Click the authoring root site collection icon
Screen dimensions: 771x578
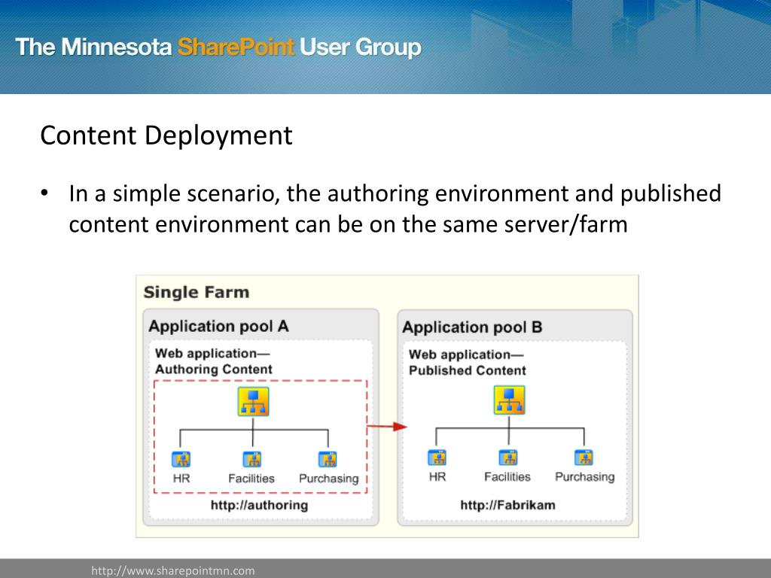pyautogui.click(x=253, y=402)
